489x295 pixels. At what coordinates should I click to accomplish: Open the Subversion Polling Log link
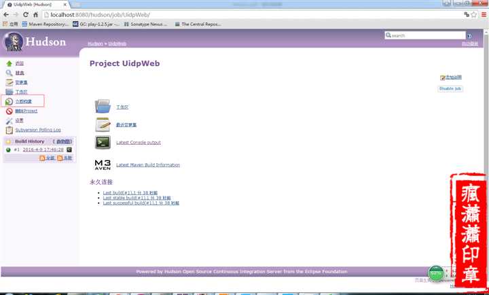(38, 130)
